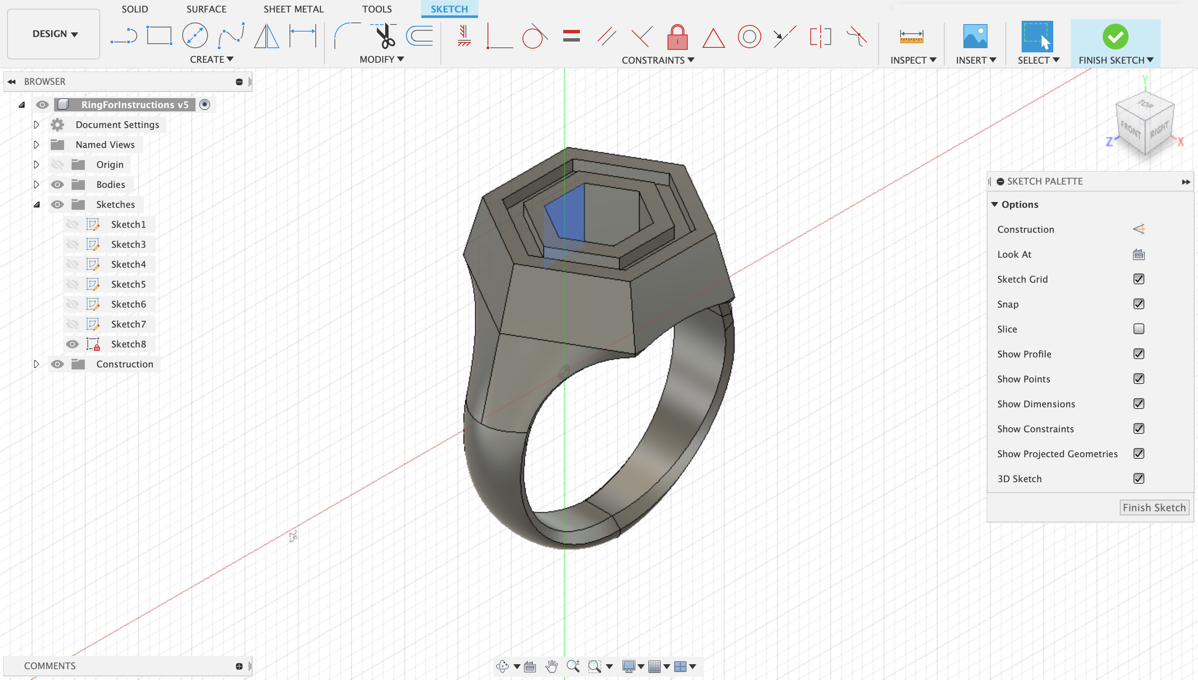Screen dimensions: 1198x680
Task: Switch to the SURFACE tab
Action: (206, 9)
